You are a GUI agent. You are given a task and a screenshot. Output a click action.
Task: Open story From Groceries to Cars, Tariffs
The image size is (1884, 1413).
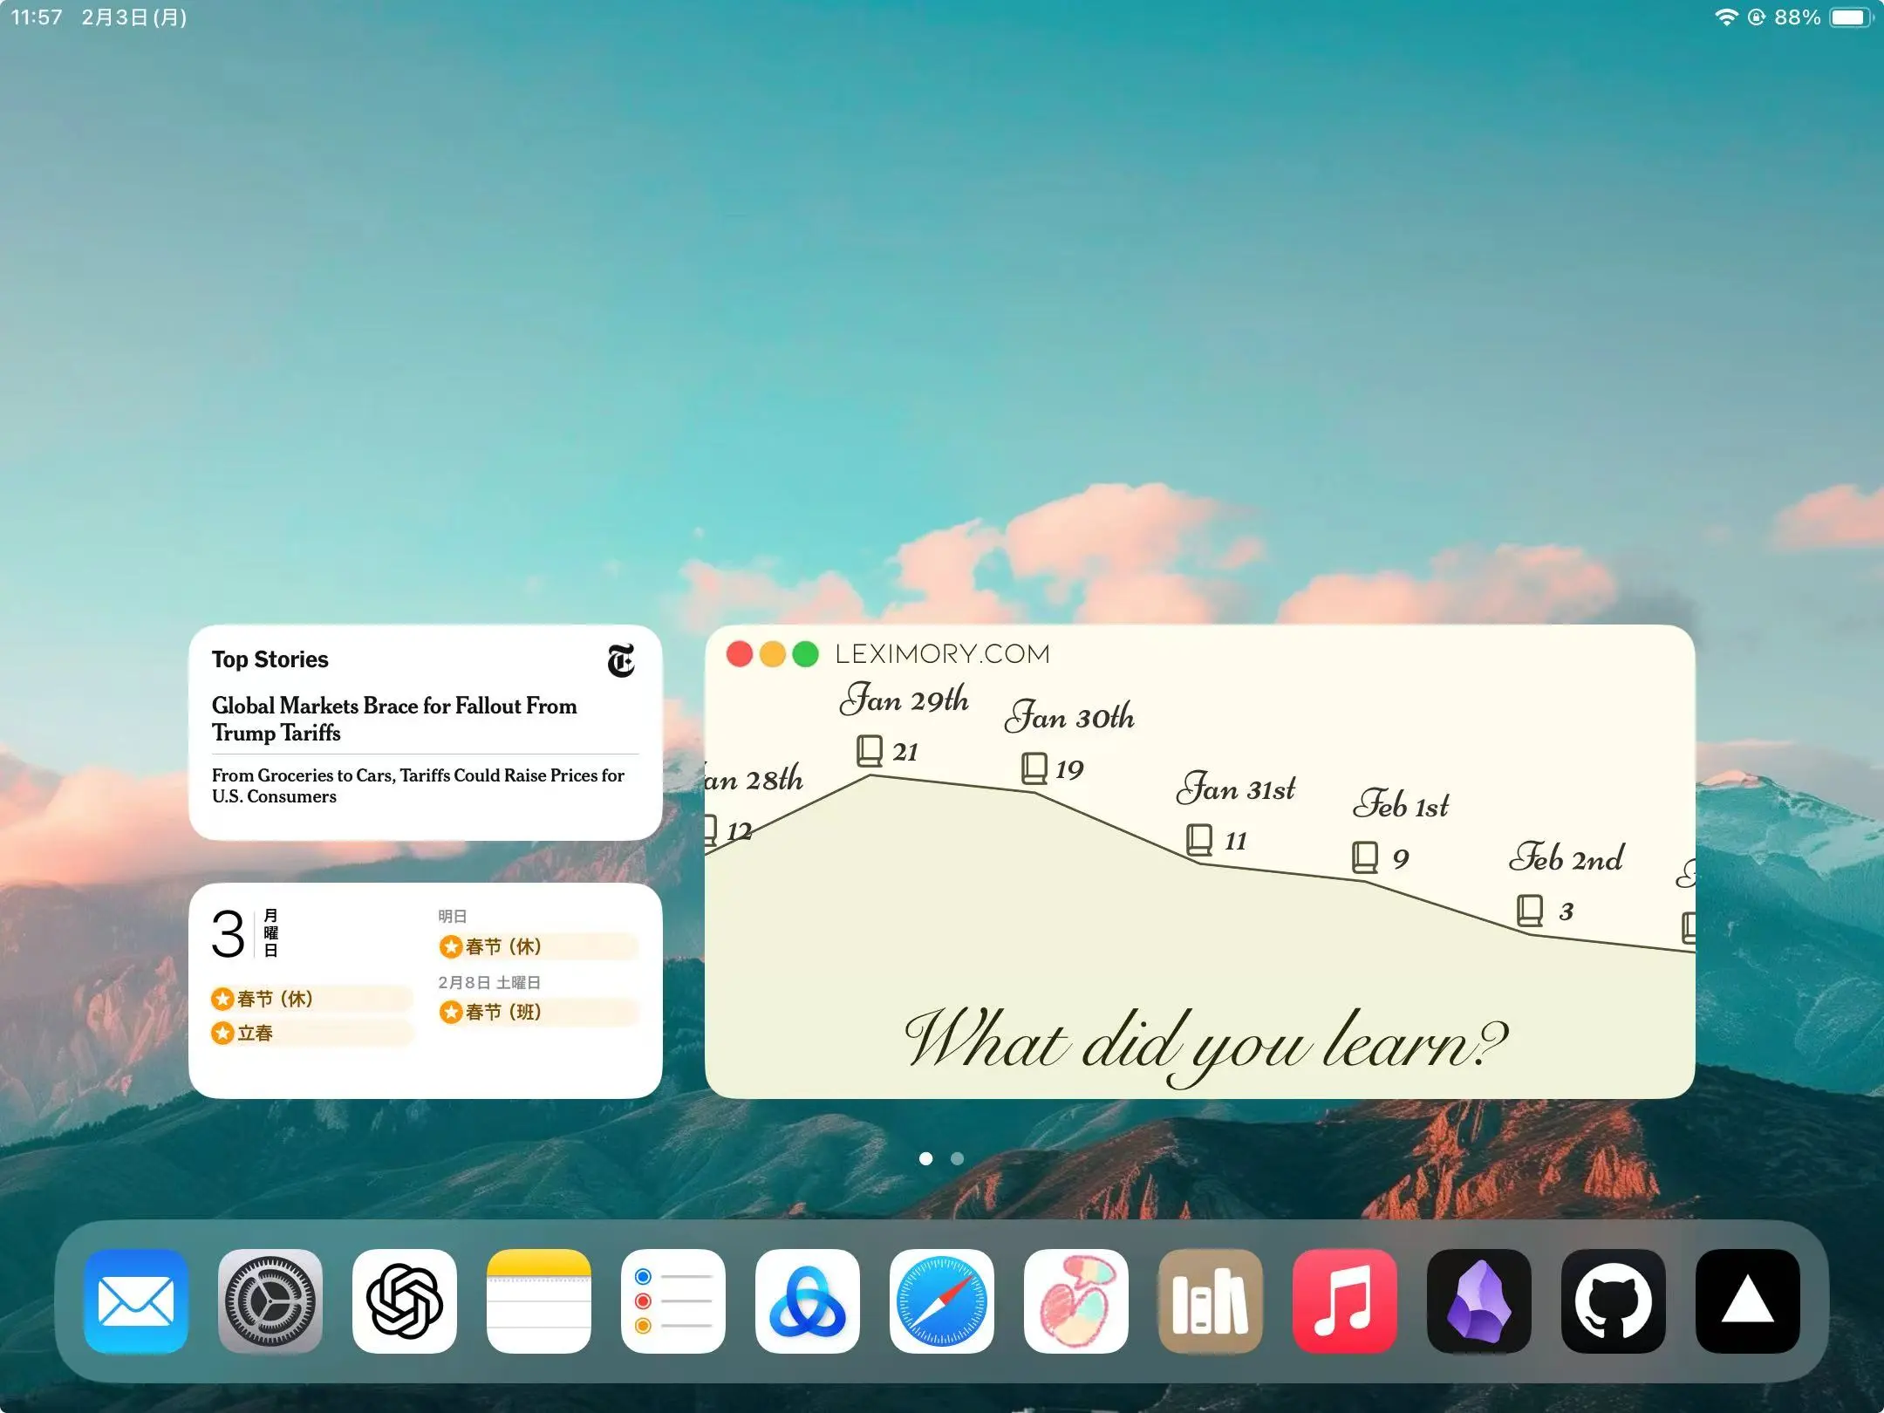pyautogui.click(x=418, y=785)
